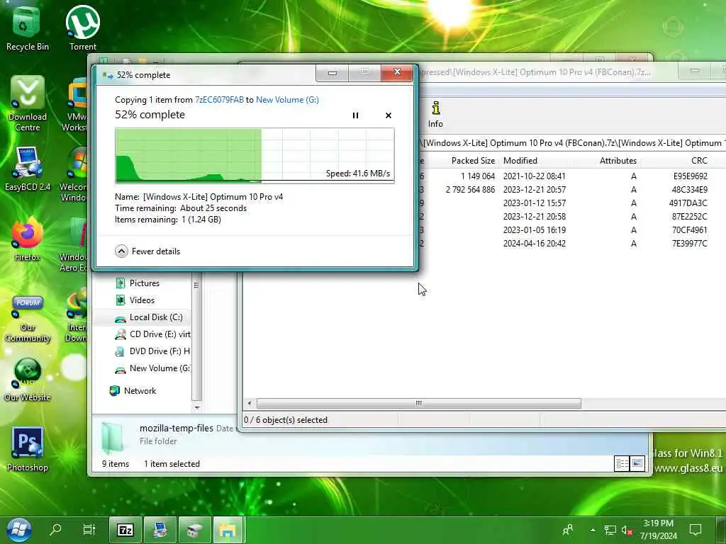Open Task View on the taskbar
This screenshot has width=726, height=544.
pos(89,530)
